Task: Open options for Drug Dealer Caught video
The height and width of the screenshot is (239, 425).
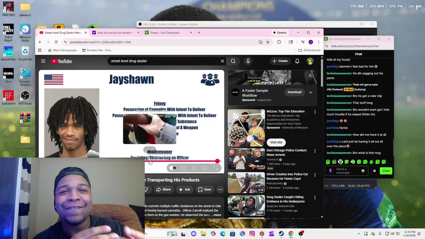Action: (x=315, y=198)
